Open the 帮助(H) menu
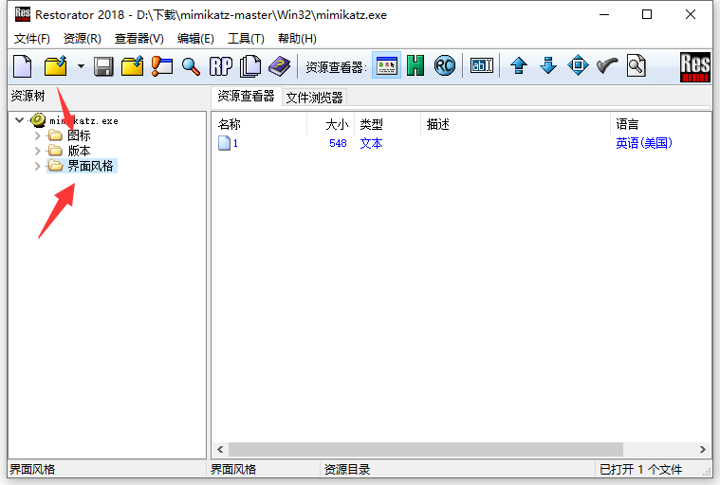The image size is (720, 485). 297,39
